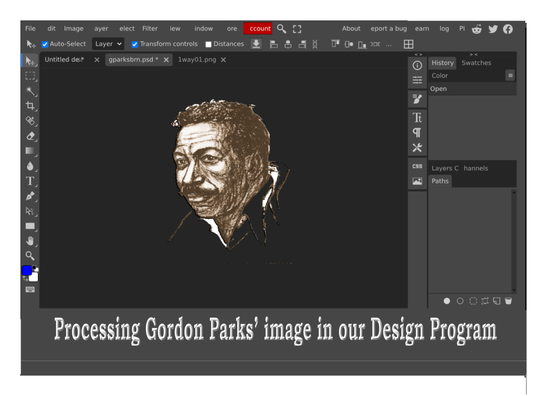546x396 pixels.
Task: Open the About link
Action: click(x=351, y=28)
